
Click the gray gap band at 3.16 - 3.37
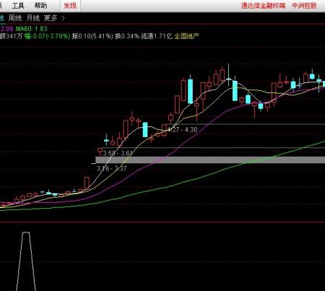pyautogui.click(x=210, y=160)
